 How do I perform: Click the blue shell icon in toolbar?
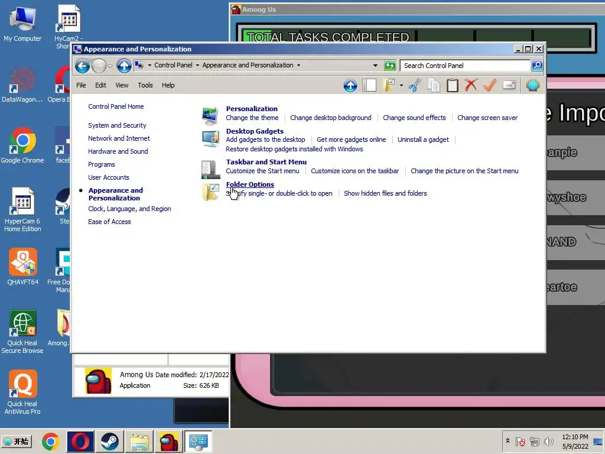pos(533,85)
